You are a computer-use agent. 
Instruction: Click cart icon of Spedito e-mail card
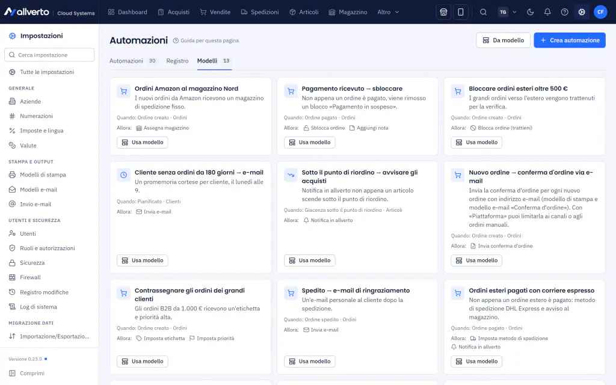[291, 293]
